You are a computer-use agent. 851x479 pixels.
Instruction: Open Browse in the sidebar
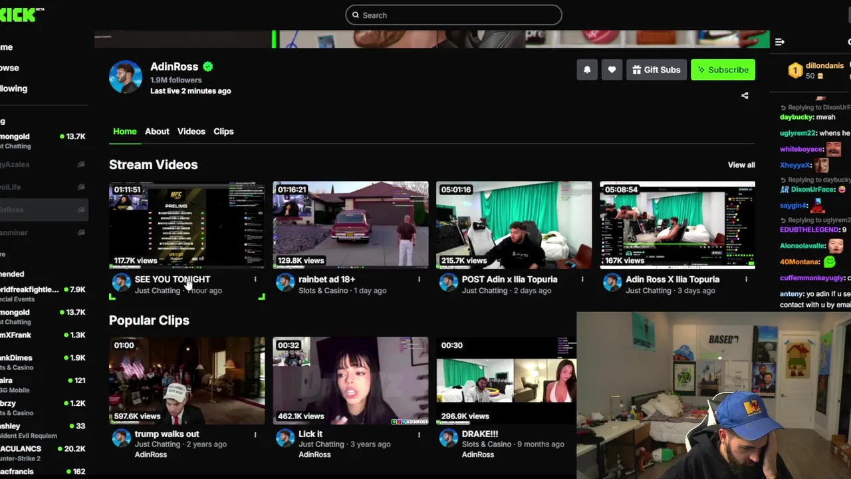click(9, 68)
